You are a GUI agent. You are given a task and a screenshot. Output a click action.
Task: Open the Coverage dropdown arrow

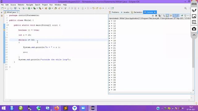click(37, 8)
